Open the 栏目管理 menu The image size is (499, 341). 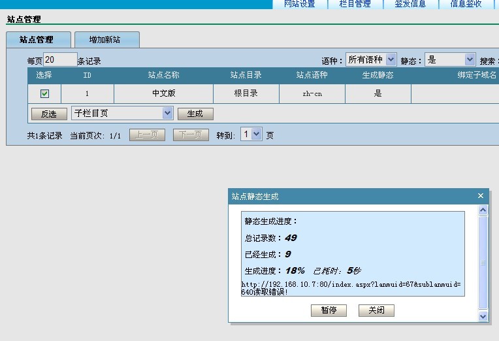coord(355,4)
